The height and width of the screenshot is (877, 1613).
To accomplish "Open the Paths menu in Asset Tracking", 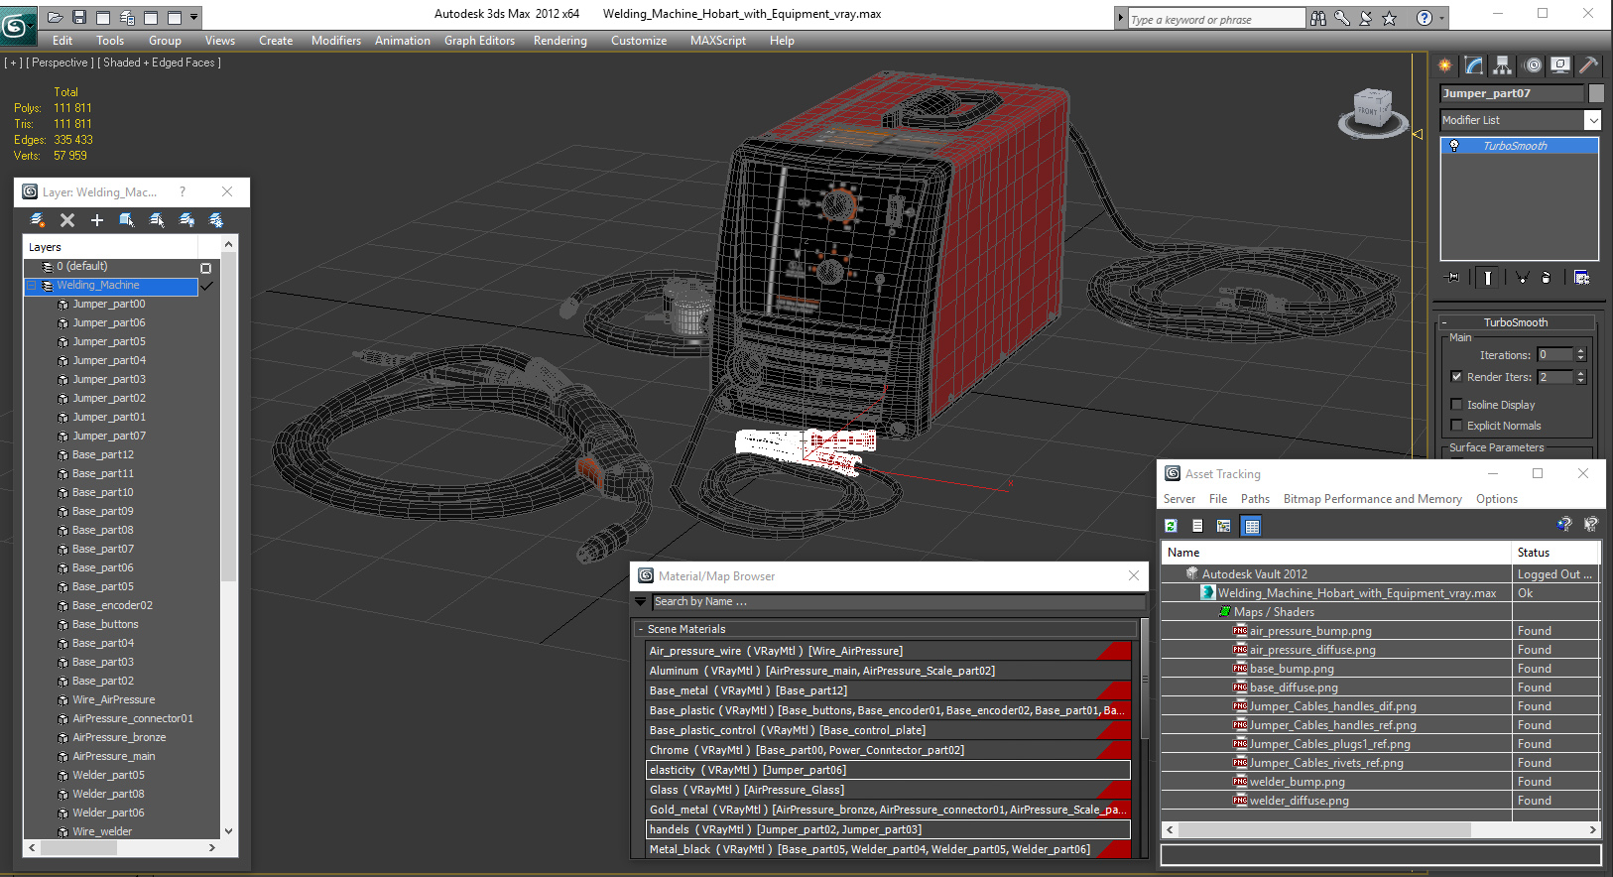I will point(1255,499).
